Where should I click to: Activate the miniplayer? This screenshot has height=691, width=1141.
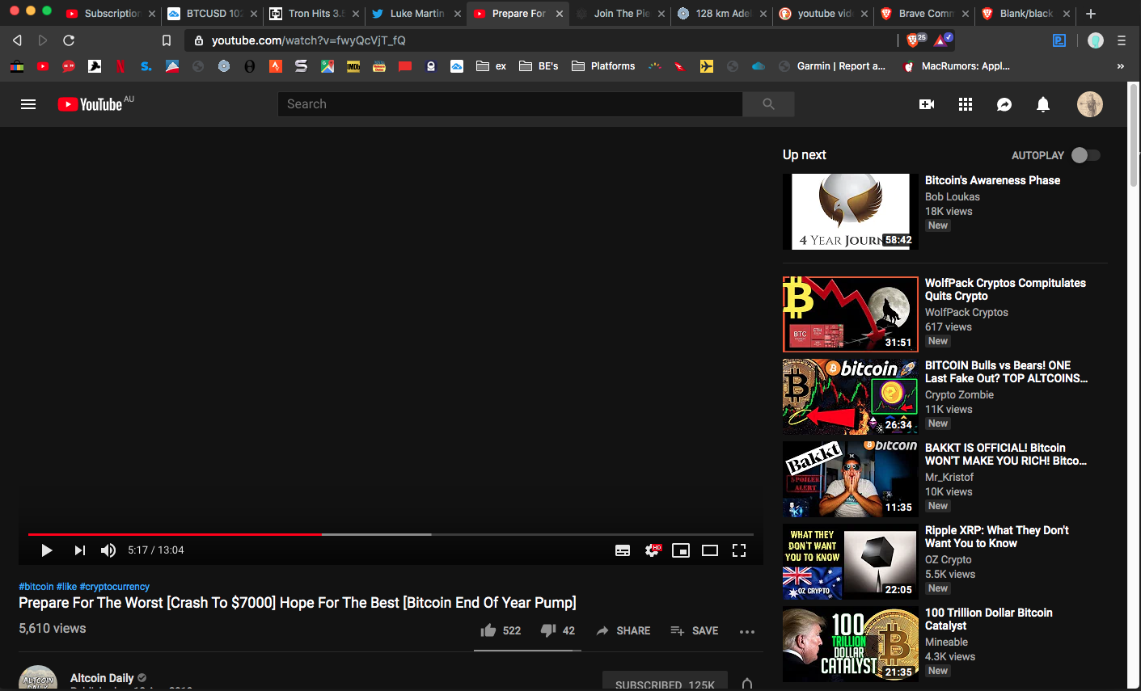[681, 550]
